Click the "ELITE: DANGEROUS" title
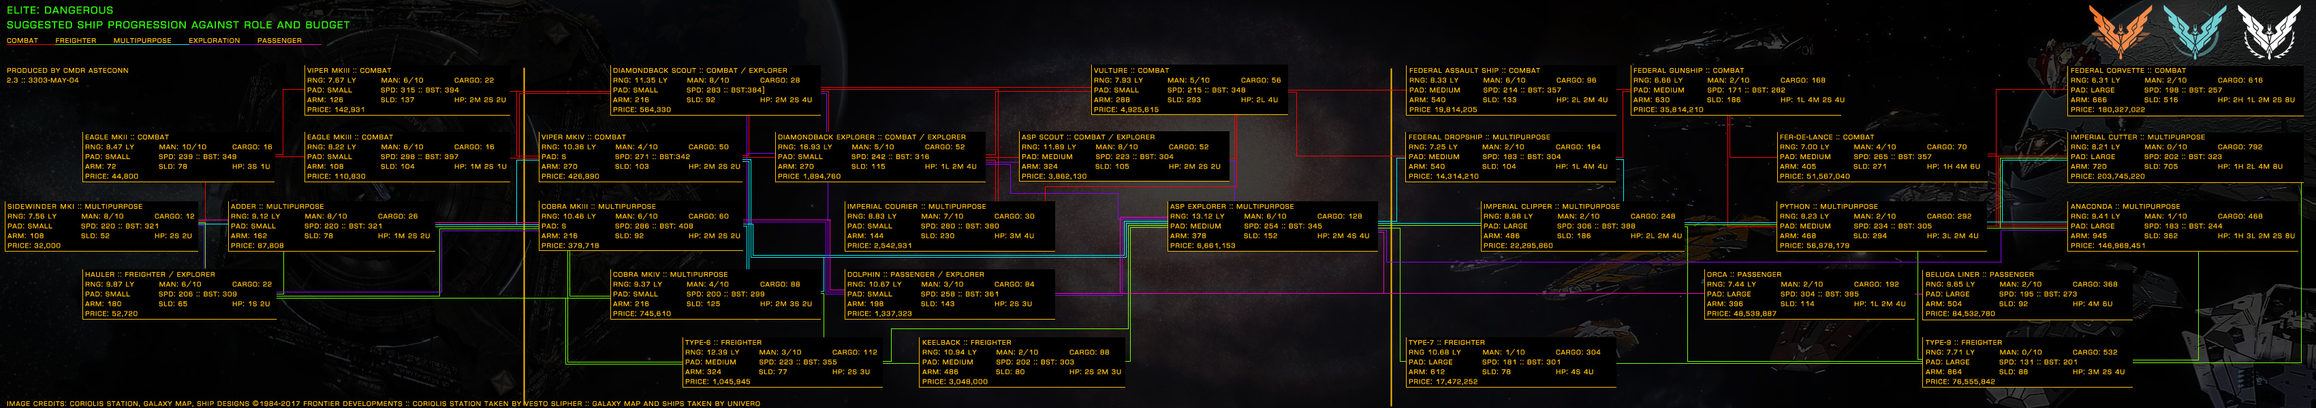Viewport: 2316px width, 408px height. pyautogui.click(x=60, y=10)
